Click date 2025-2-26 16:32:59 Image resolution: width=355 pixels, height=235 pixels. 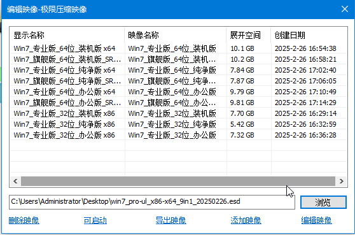click(305, 124)
